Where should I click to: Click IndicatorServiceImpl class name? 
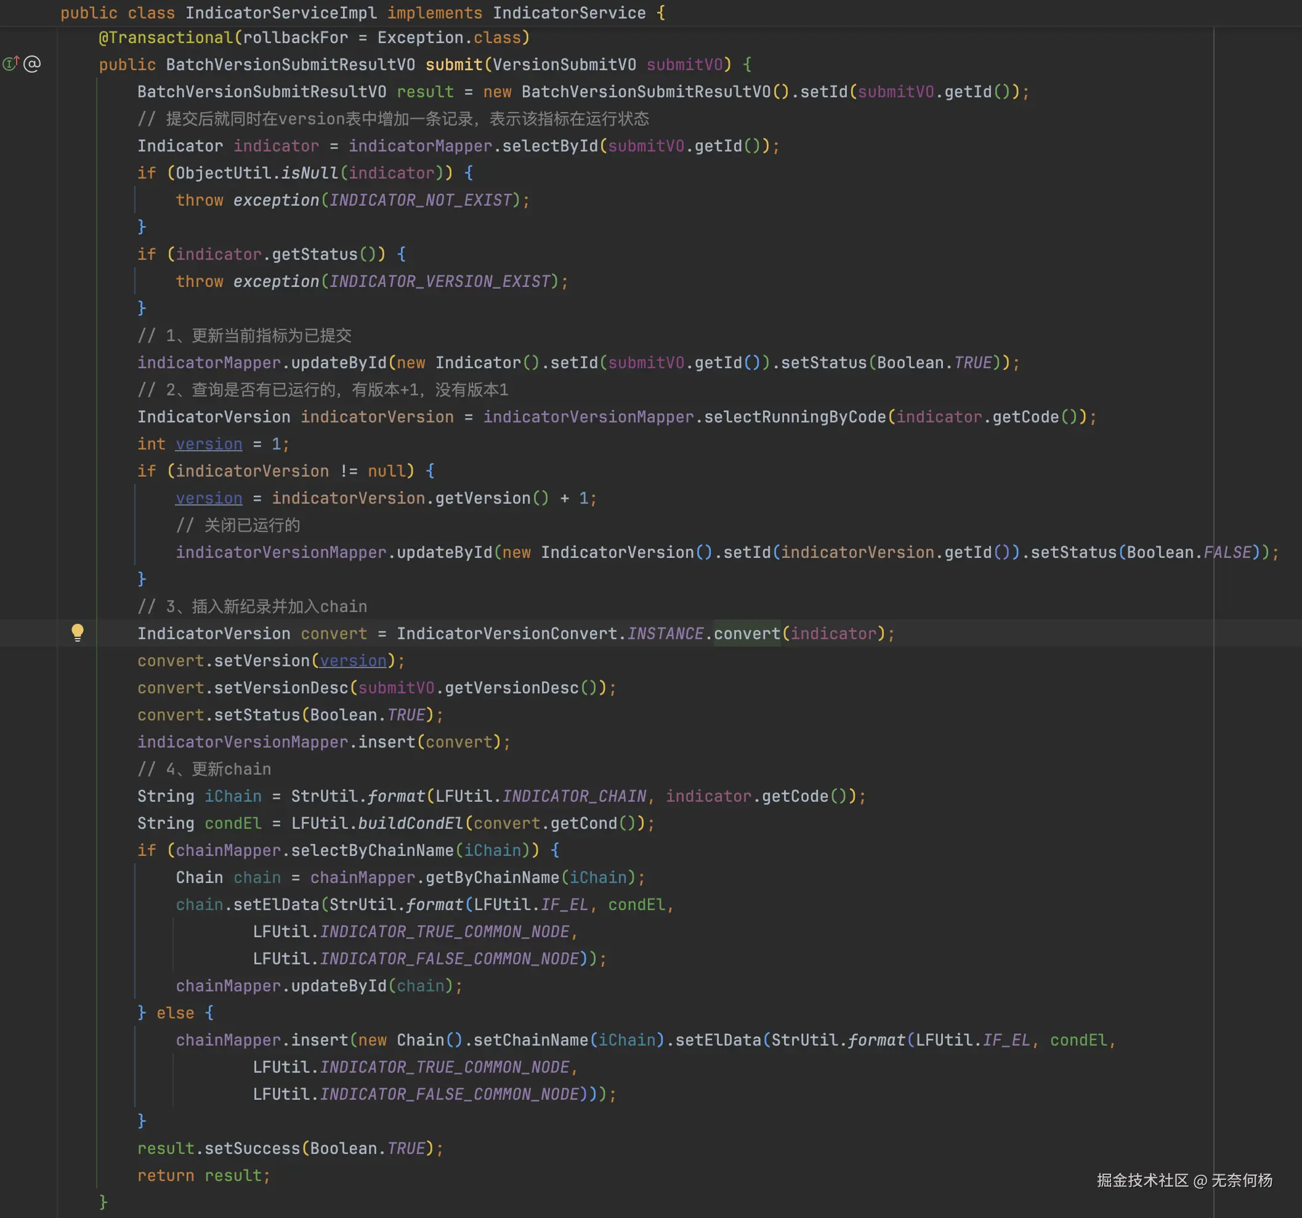pyautogui.click(x=280, y=12)
